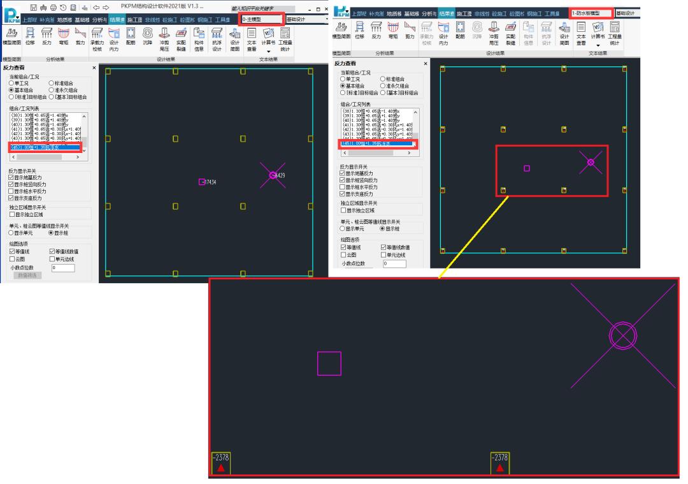
Task: Select combination row (38) in left panel list
Action: click(46, 115)
